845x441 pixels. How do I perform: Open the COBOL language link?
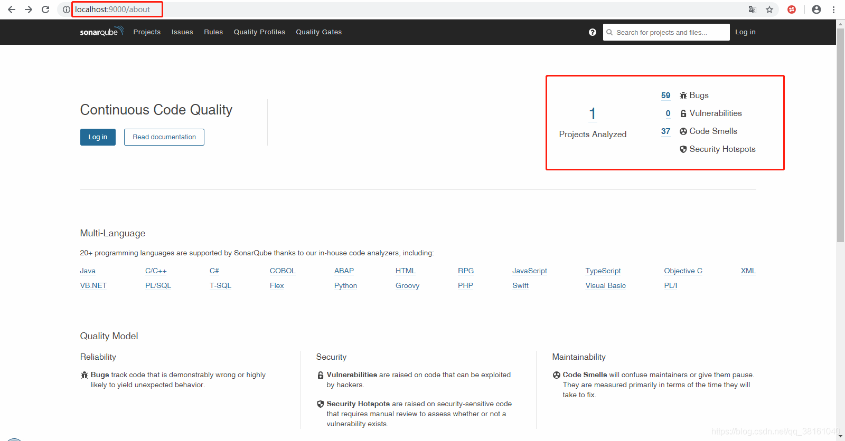click(x=283, y=271)
